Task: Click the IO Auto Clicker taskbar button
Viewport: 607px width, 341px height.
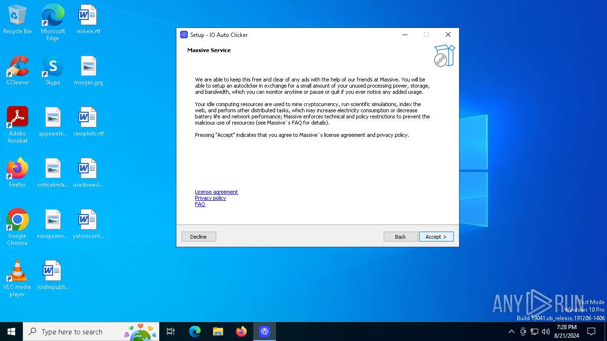Action: pos(265,332)
